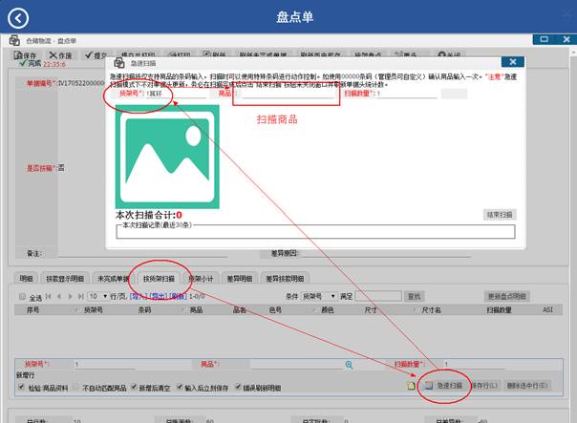This screenshot has width=577, height=423.
Task: Go to the last page arrow
Action: [x=81, y=296]
